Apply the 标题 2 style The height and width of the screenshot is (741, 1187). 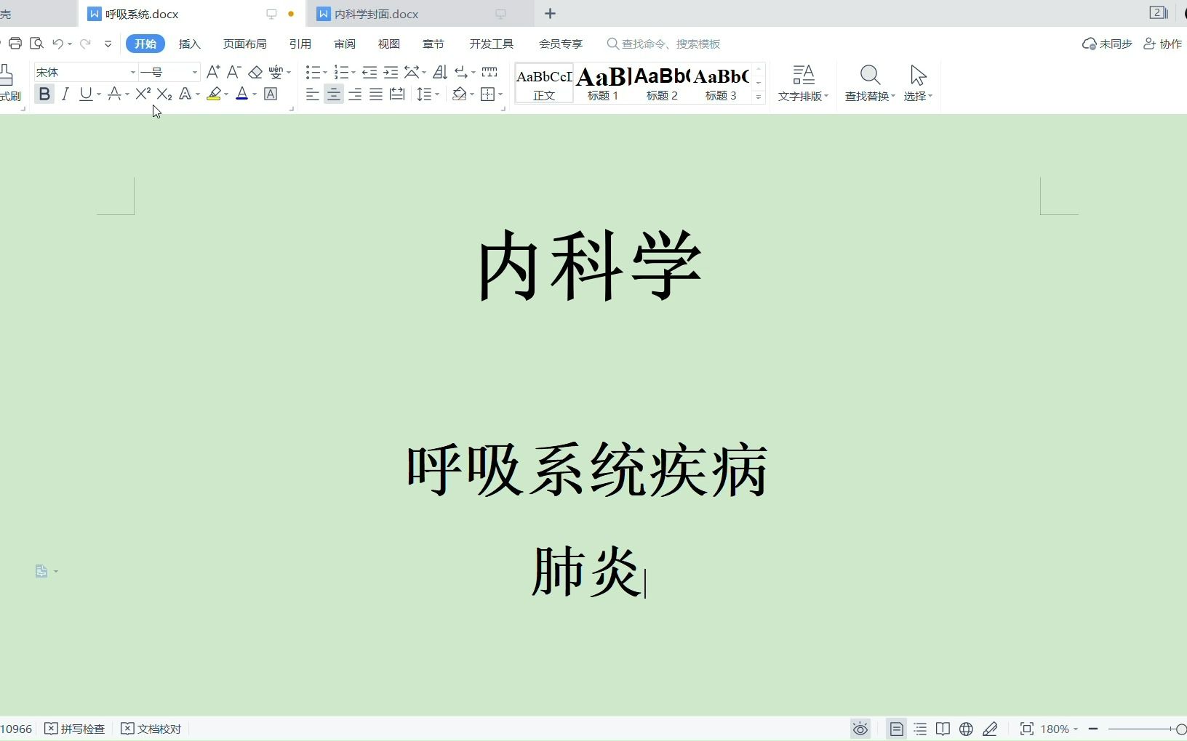662,84
